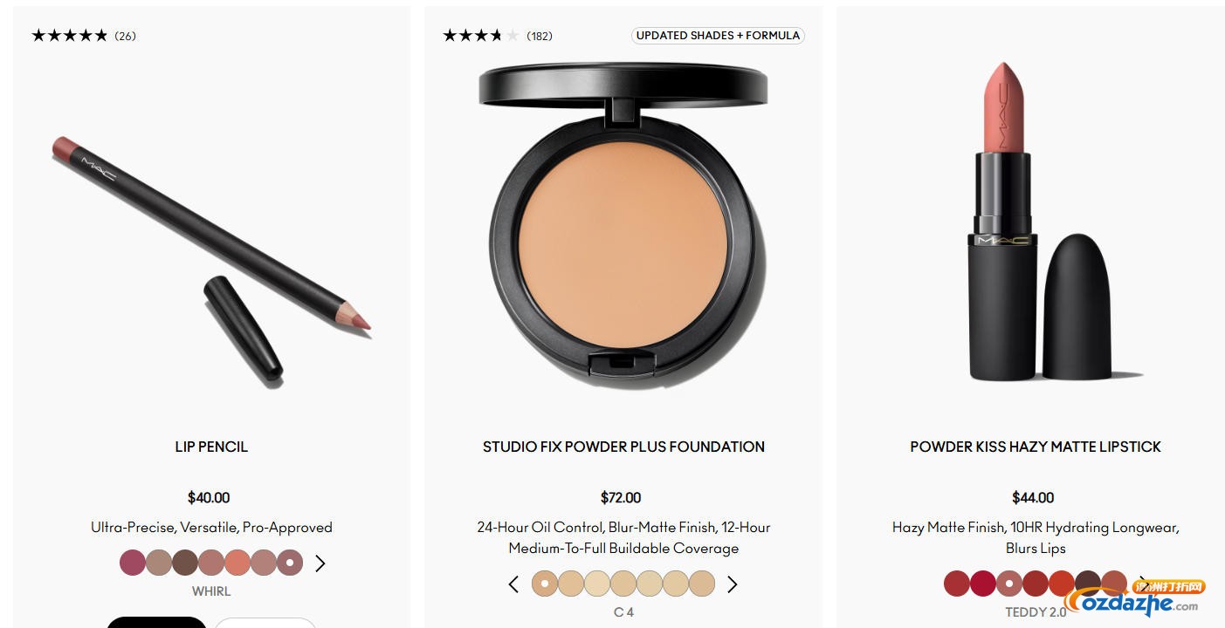Click the Updated Shades + Formula badge
1225x628 pixels.
pos(718,36)
